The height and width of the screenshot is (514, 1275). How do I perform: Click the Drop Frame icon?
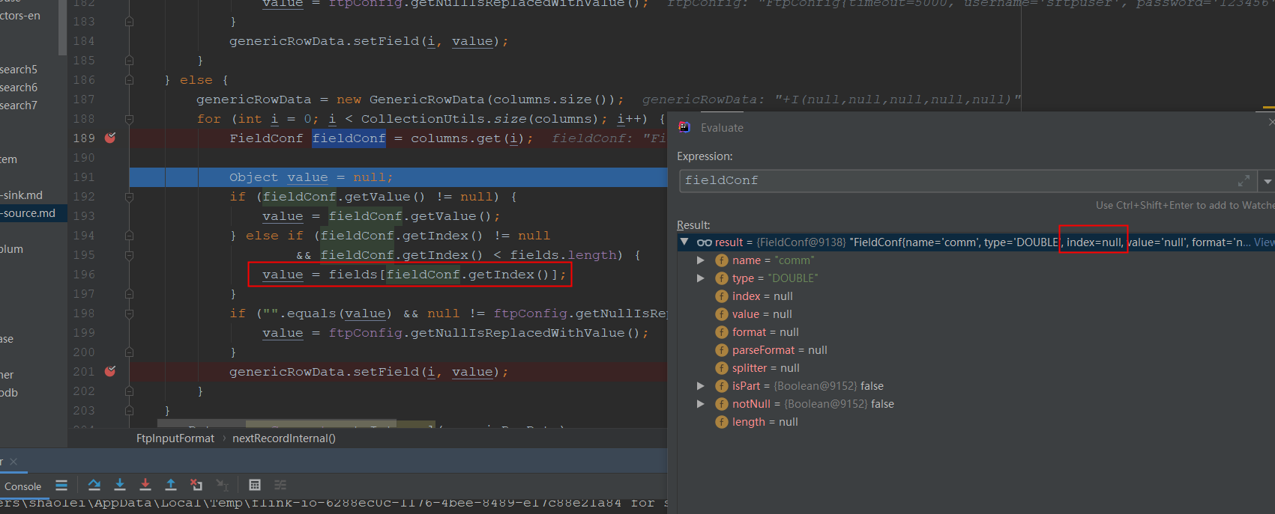click(196, 485)
